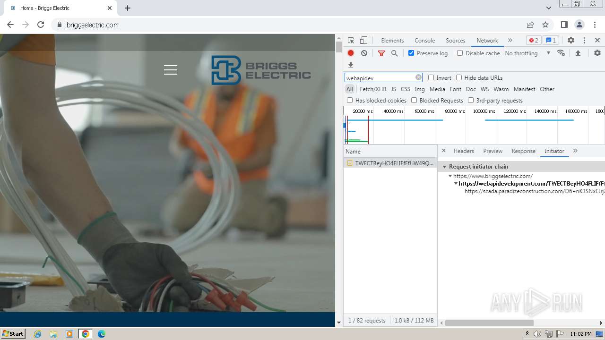Screen dimensions: 605x340
Task: Share this page icon in address bar
Action: pyautogui.click(x=530, y=25)
